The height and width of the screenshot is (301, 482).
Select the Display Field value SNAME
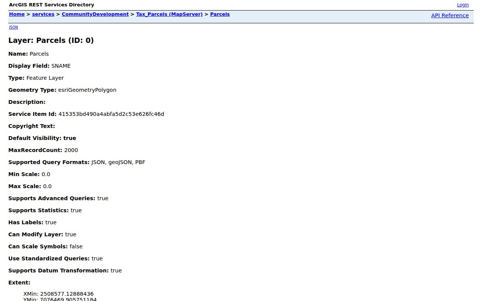coord(61,66)
